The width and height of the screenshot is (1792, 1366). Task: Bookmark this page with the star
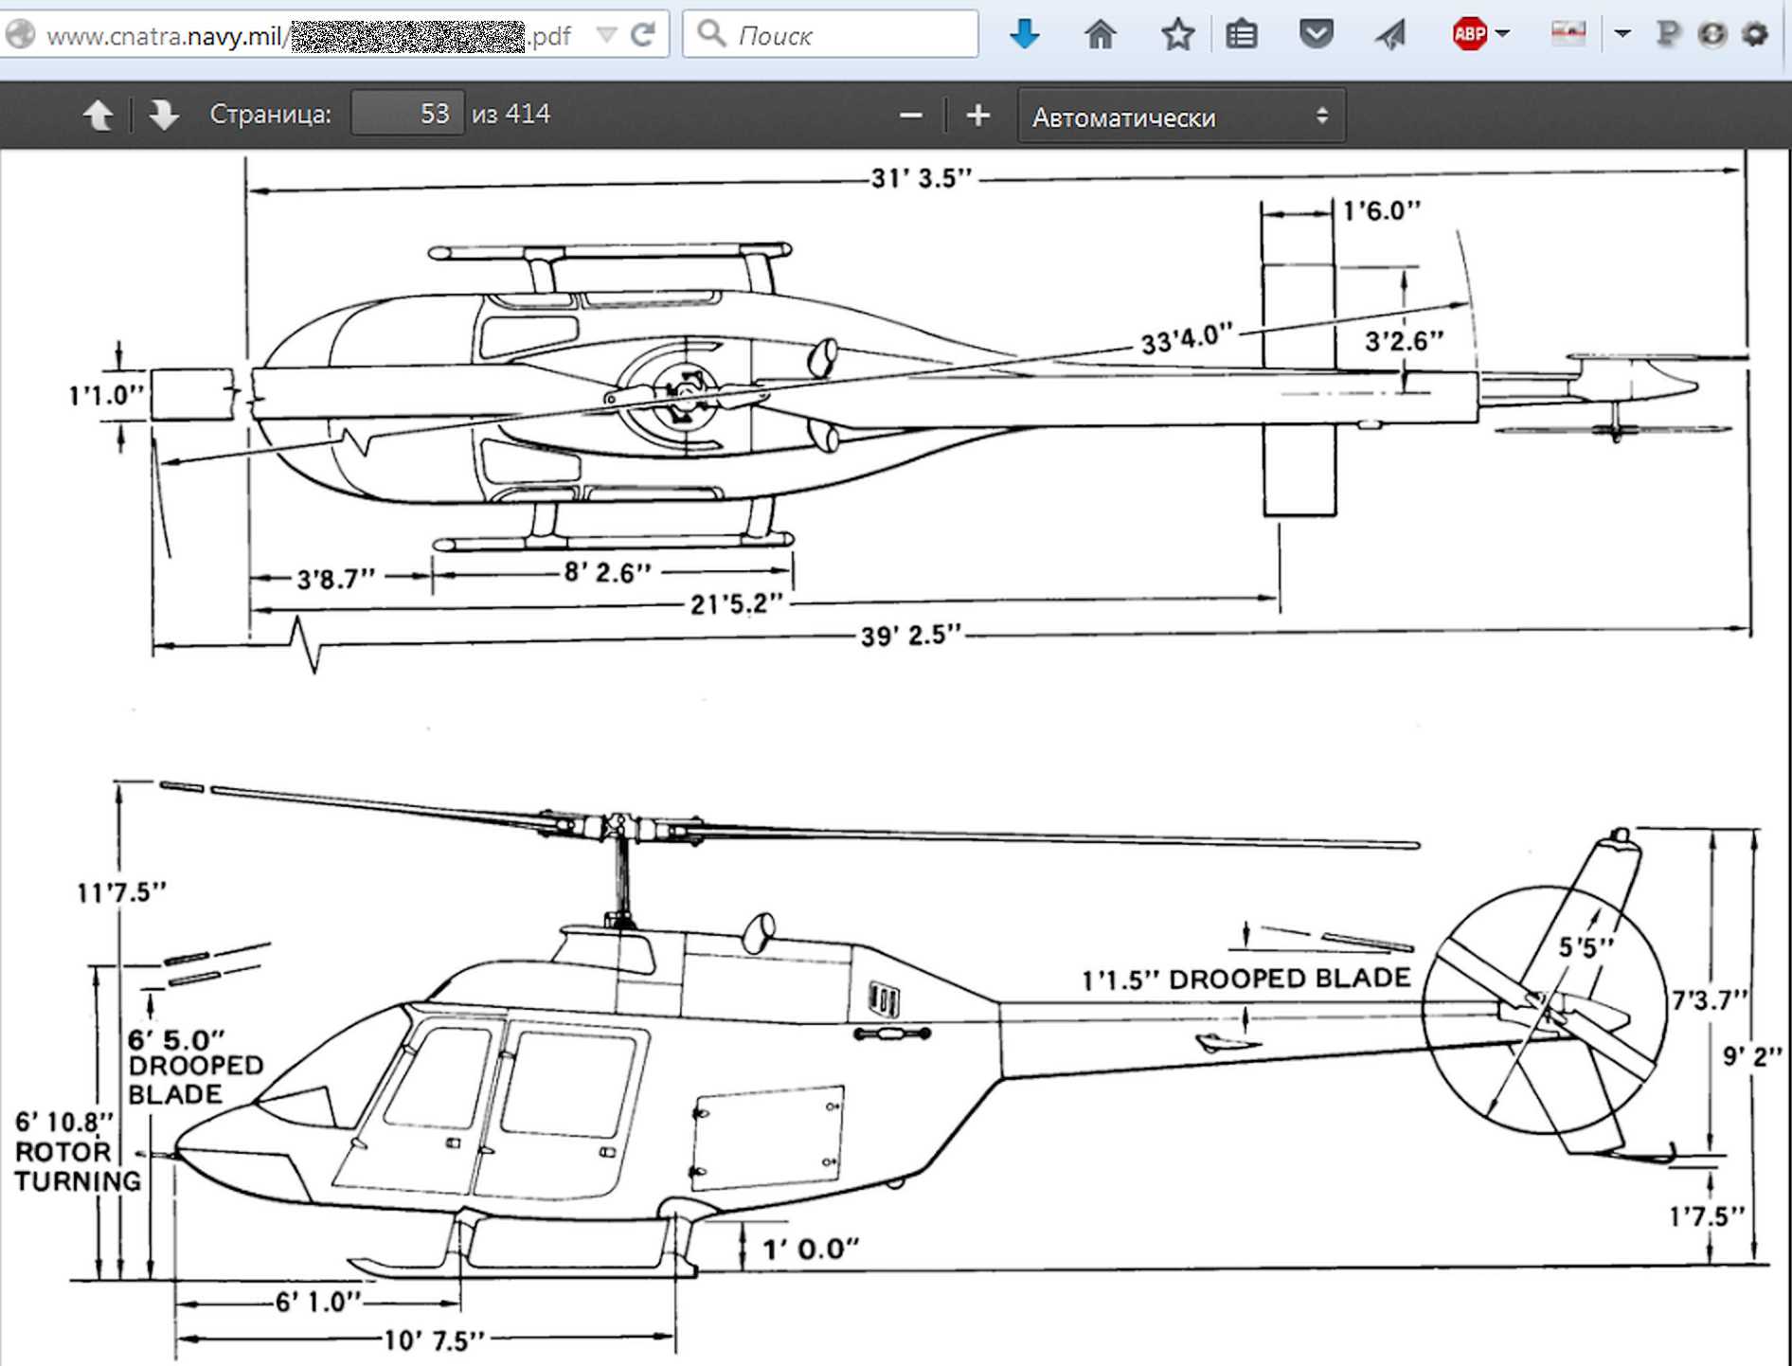pos(1177,35)
